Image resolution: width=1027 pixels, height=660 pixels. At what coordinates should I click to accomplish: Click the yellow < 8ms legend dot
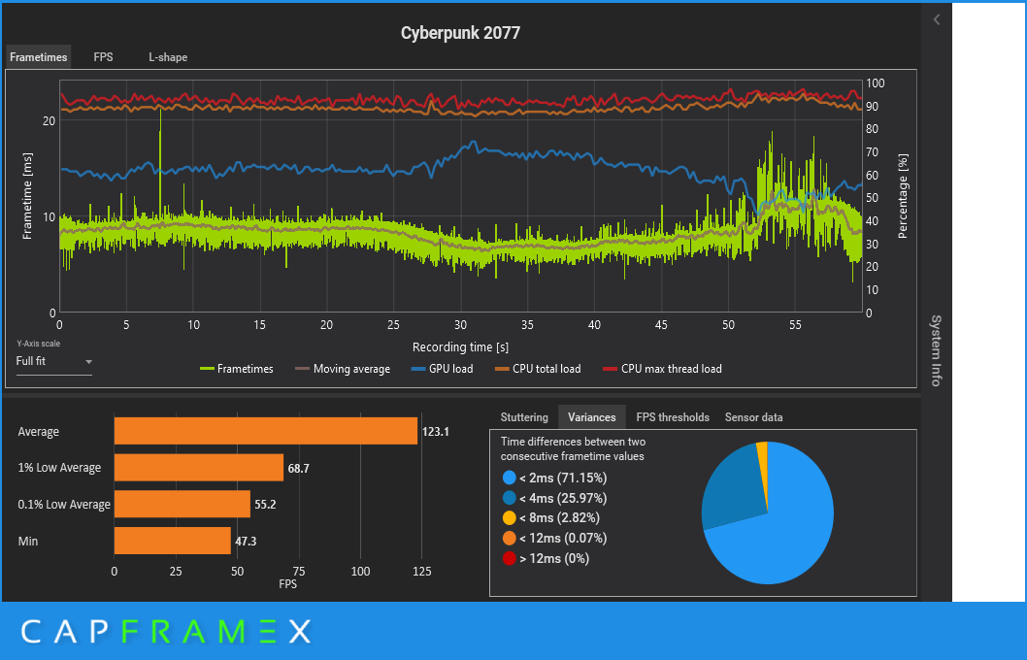point(509,517)
